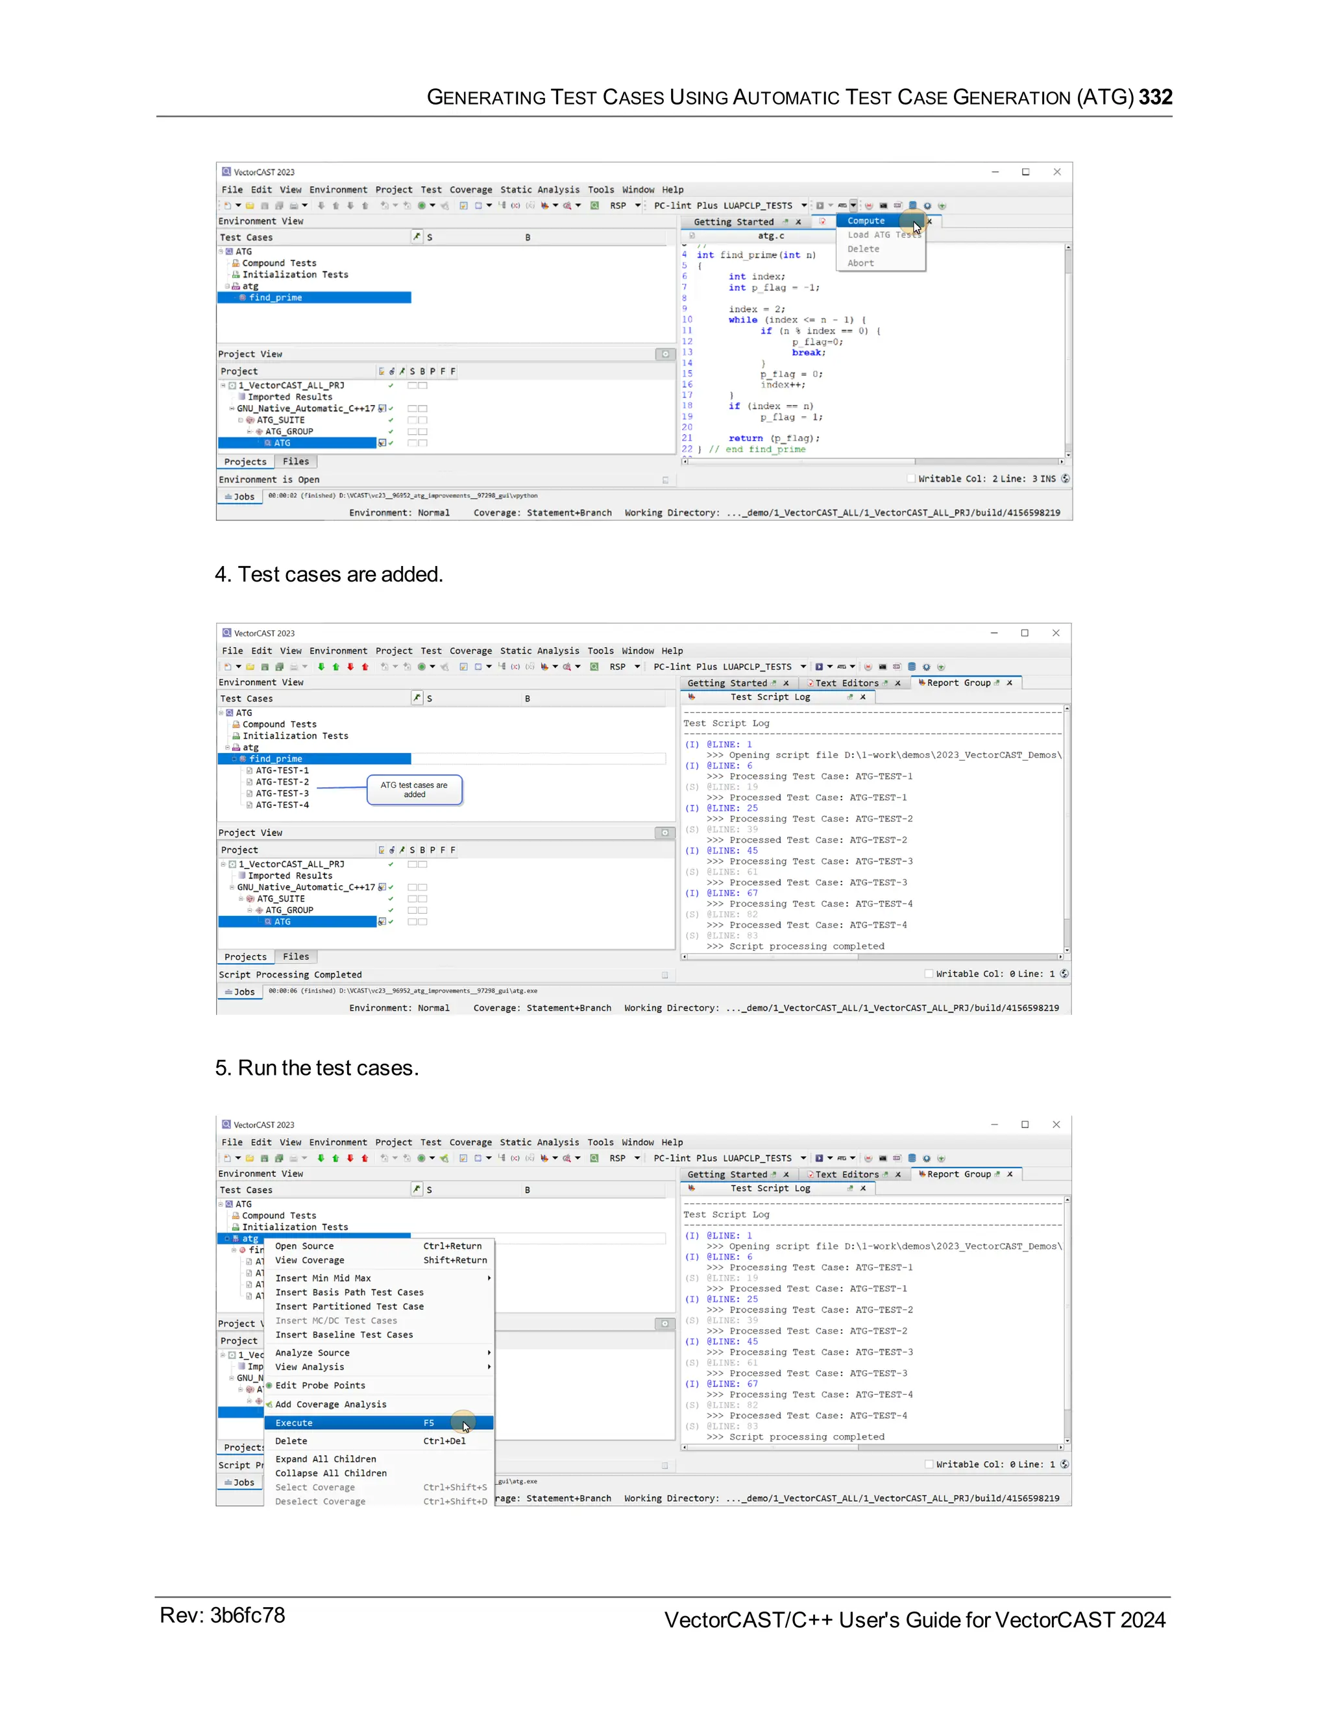1329x1720 pixels.
Task: Toggle Writable checkbox in atg.c code window
Action: click(x=911, y=479)
